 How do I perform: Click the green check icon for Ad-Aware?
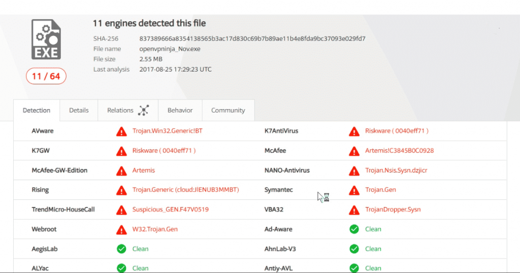click(354, 229)
